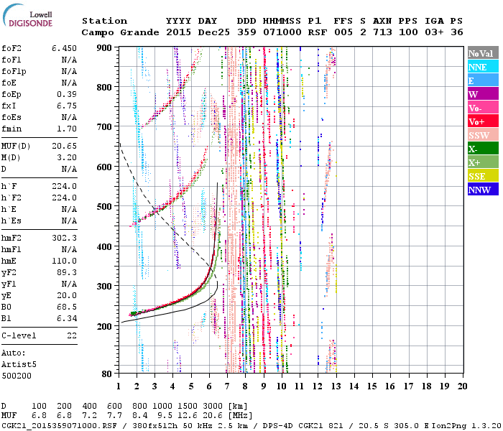Select the NNE cyan legend swatch
Image resolution: width=503 pixels, height=431 pixels.
click(x=483, y=66)
